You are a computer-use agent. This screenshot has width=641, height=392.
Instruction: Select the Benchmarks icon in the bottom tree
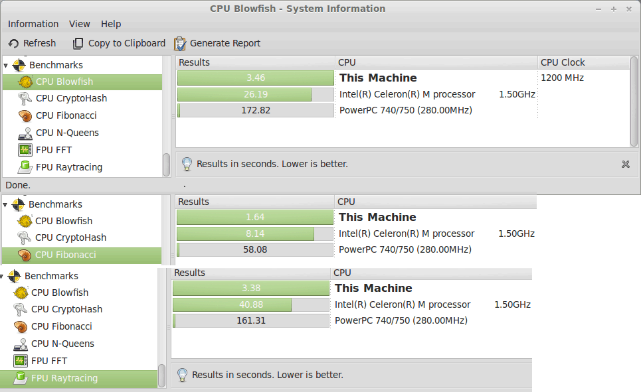15,276
